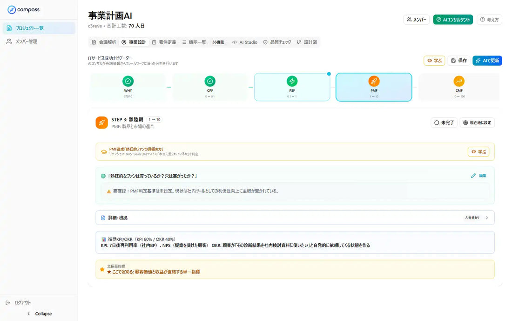This screenshot has height=321, width=512.
Task: Select the CMF step trend icon
Action: 459,81
